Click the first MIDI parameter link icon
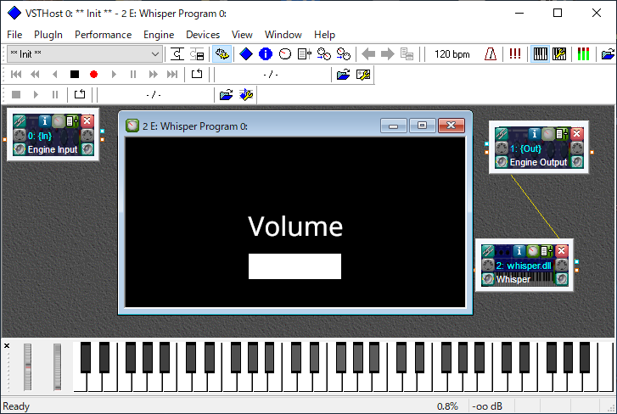This screenshot has width=617, height=414. [x=324, y=53]
